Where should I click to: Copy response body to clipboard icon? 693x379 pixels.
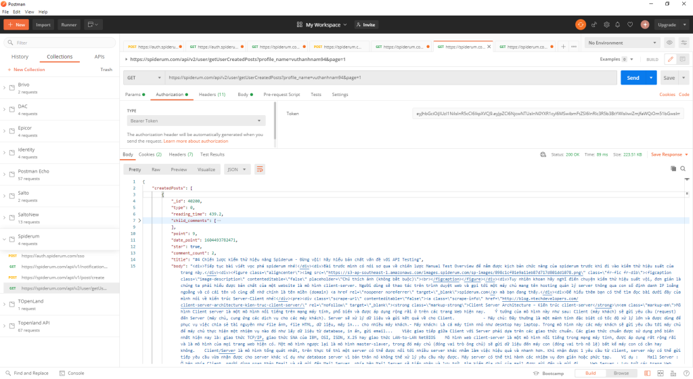pyautogui.click(x=673, y=169)
